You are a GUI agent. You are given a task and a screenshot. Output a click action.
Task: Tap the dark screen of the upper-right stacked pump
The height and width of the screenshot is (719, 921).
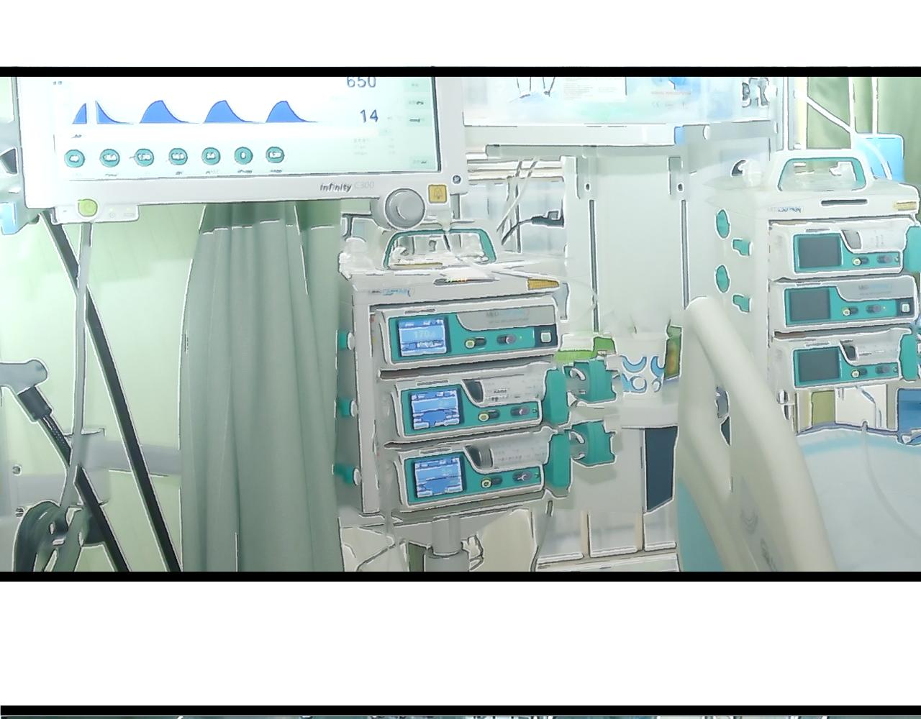818,252
